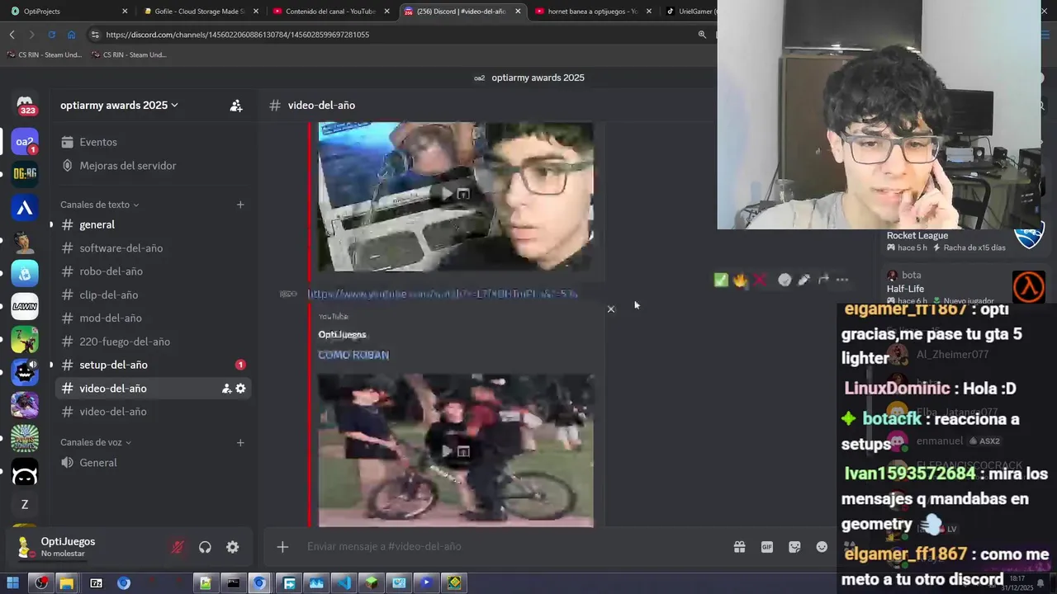Click the forward message arrow icon
1057x594 pixels.
pos(823,280)
